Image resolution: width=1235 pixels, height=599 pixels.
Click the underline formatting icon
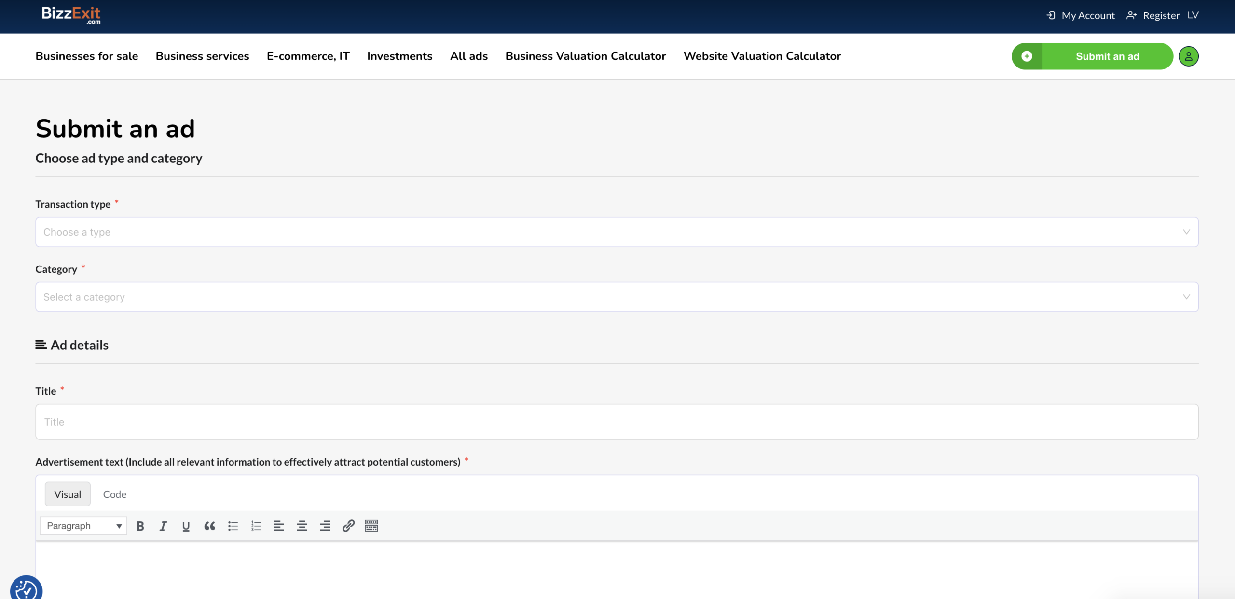click(x=186, y=526)
